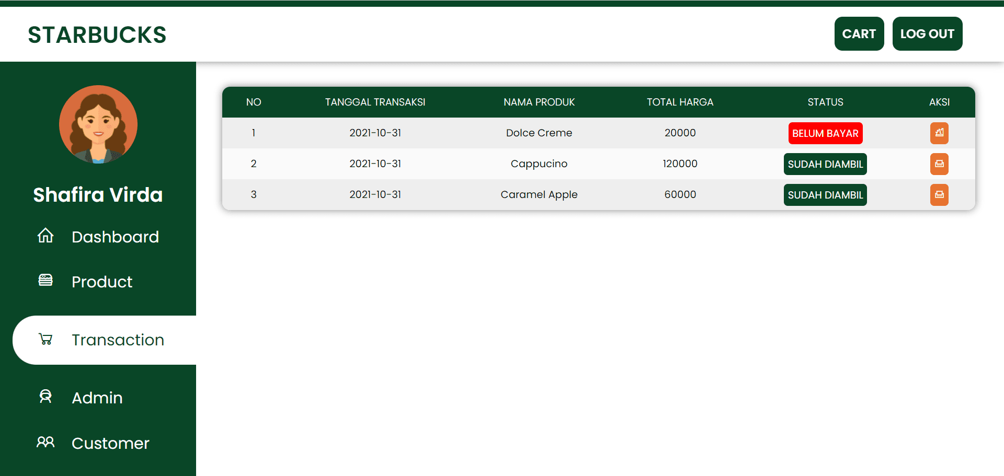Click the date in the Cappucino row
Viewport: 1004px width, 476px height.
[375, 164]
